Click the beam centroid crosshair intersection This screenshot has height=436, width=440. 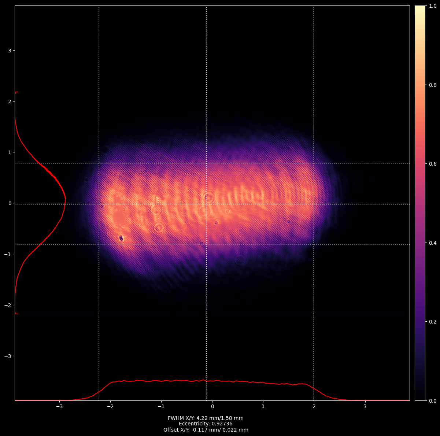pos(206,204)
